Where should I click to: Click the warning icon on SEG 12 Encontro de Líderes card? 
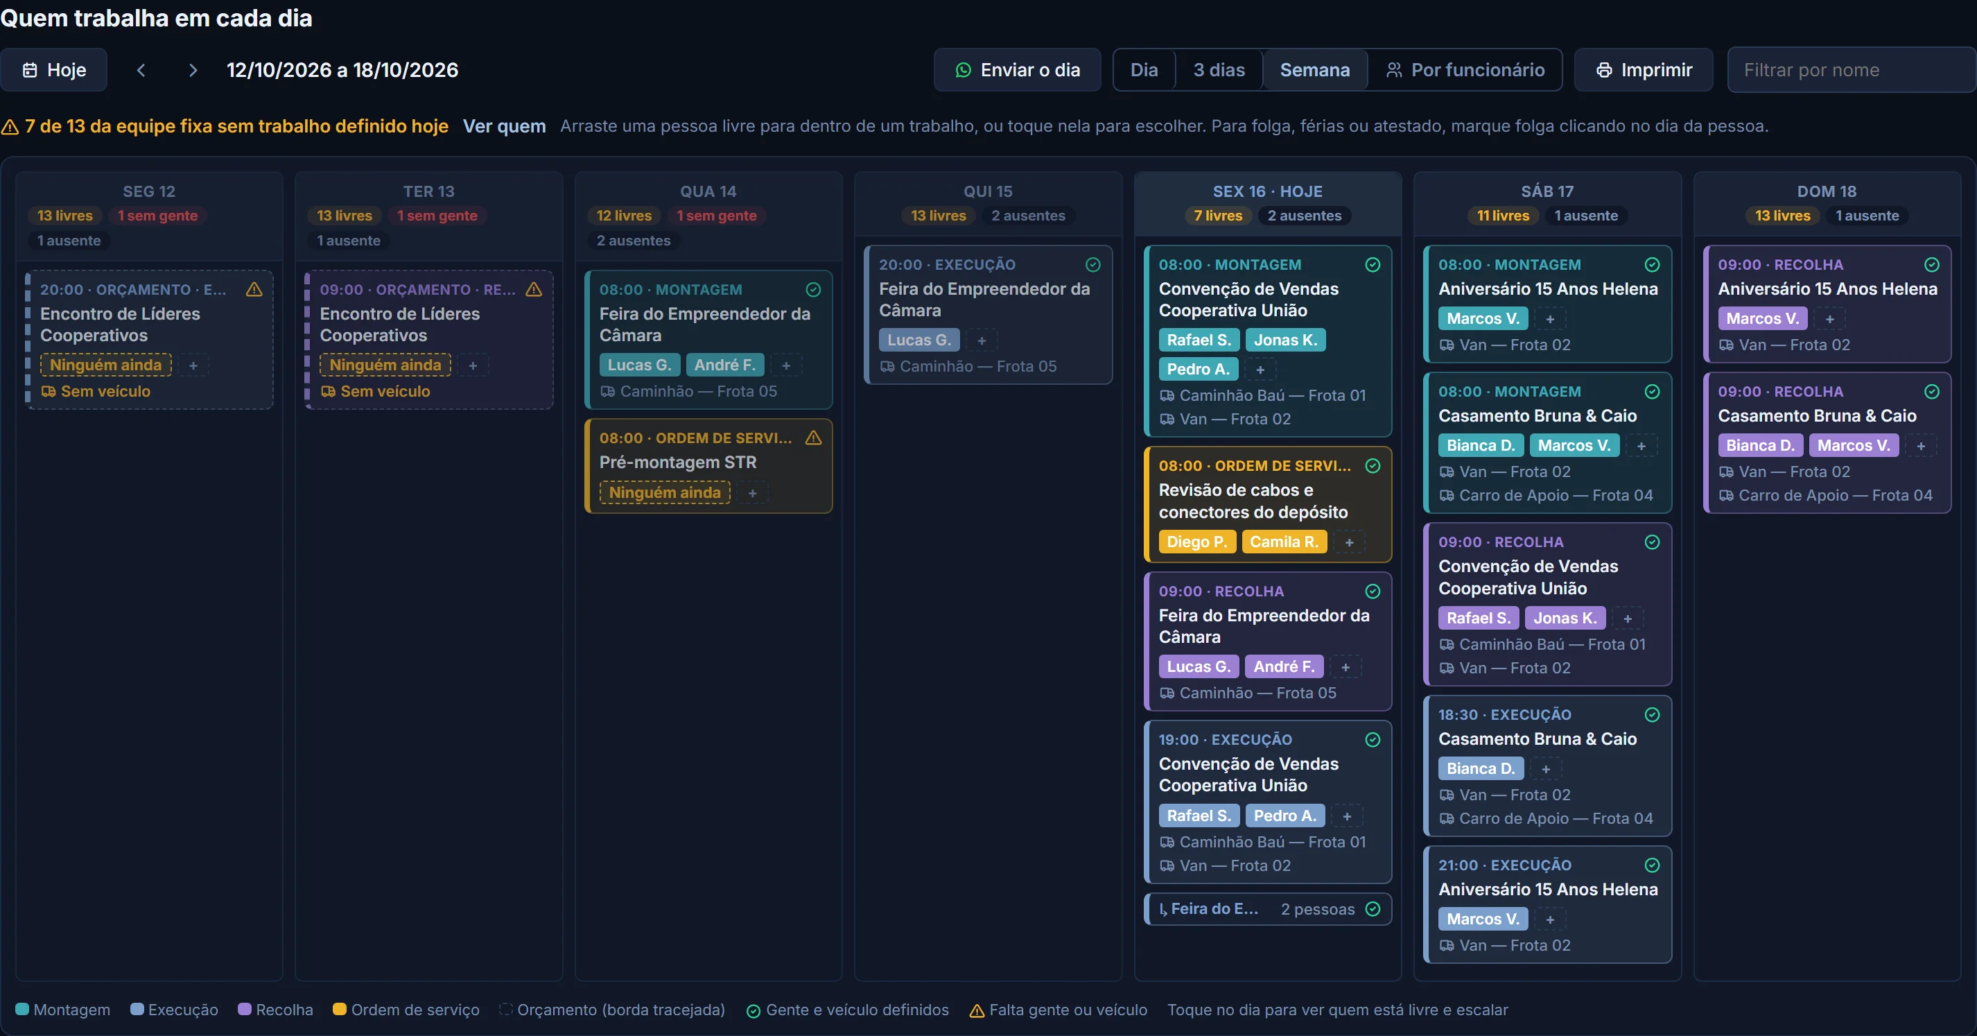click(x=254, y=290)
